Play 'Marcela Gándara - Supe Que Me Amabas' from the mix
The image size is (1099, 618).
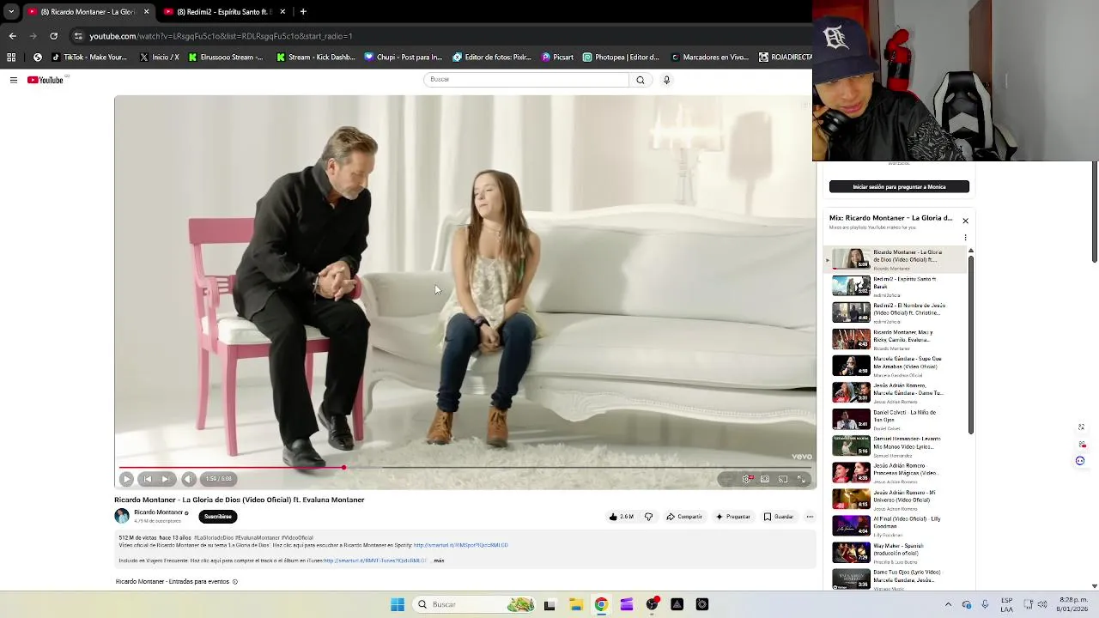click(x=897, y=366)
